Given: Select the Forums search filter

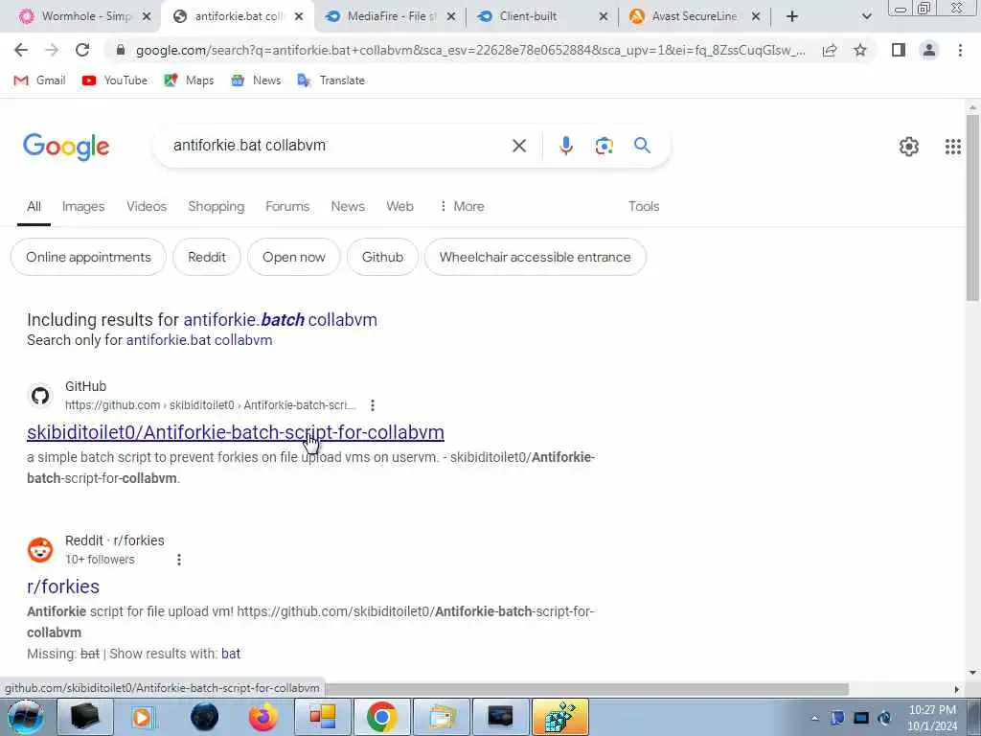Looking at the screenshot, I should coord(287,207).
